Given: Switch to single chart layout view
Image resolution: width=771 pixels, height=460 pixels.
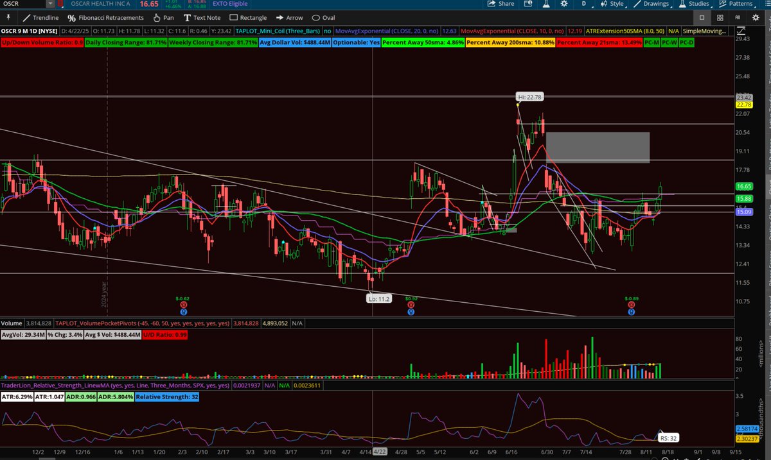Looking at the screenshot, I should [x=702, y=17].
